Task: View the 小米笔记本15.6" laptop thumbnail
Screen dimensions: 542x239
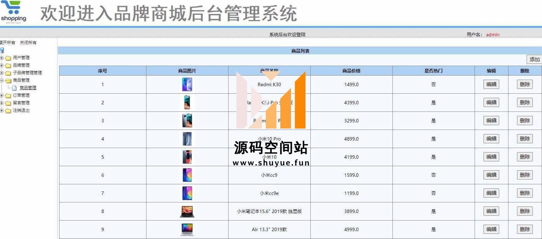Action: (187, 211)
